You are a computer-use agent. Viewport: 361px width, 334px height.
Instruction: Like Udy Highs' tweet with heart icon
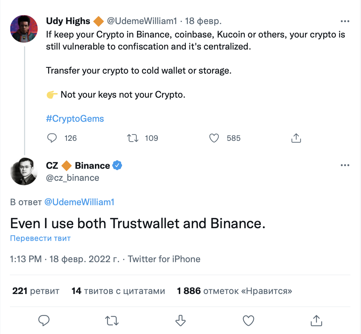click(214, 138)
